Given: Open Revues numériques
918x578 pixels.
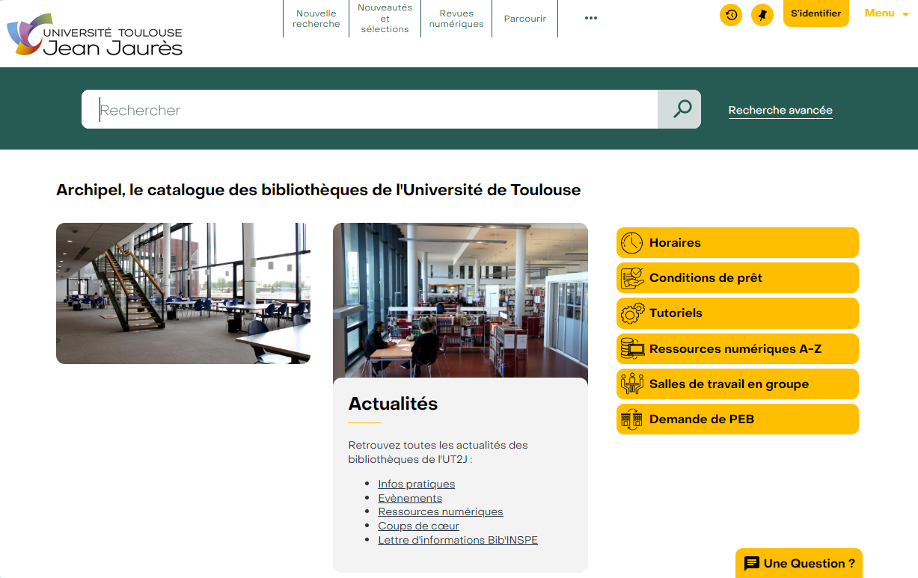Looking at the screenshot, I should point(456,19).
